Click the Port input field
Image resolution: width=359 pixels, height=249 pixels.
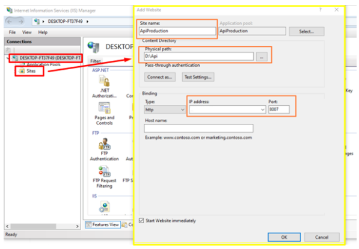(278, 109)
